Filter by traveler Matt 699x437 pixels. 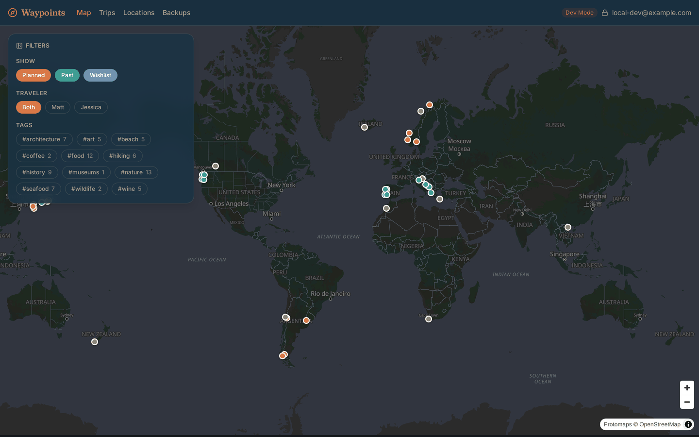[x=58, y=107]
